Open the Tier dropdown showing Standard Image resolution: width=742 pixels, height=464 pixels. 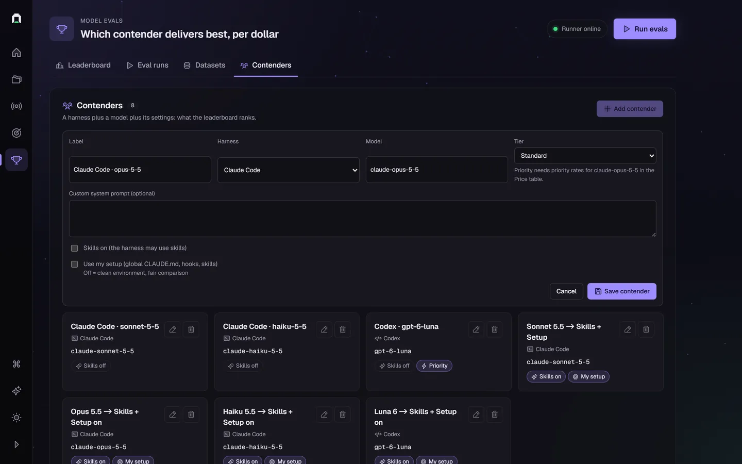[x=585, y=156]
